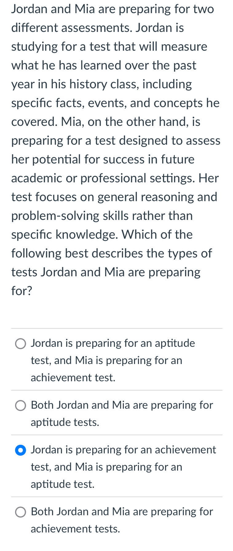Click the answer text "Jordan is preparing for an achievement"
233x551 pixels.
[x=124, y=450]
